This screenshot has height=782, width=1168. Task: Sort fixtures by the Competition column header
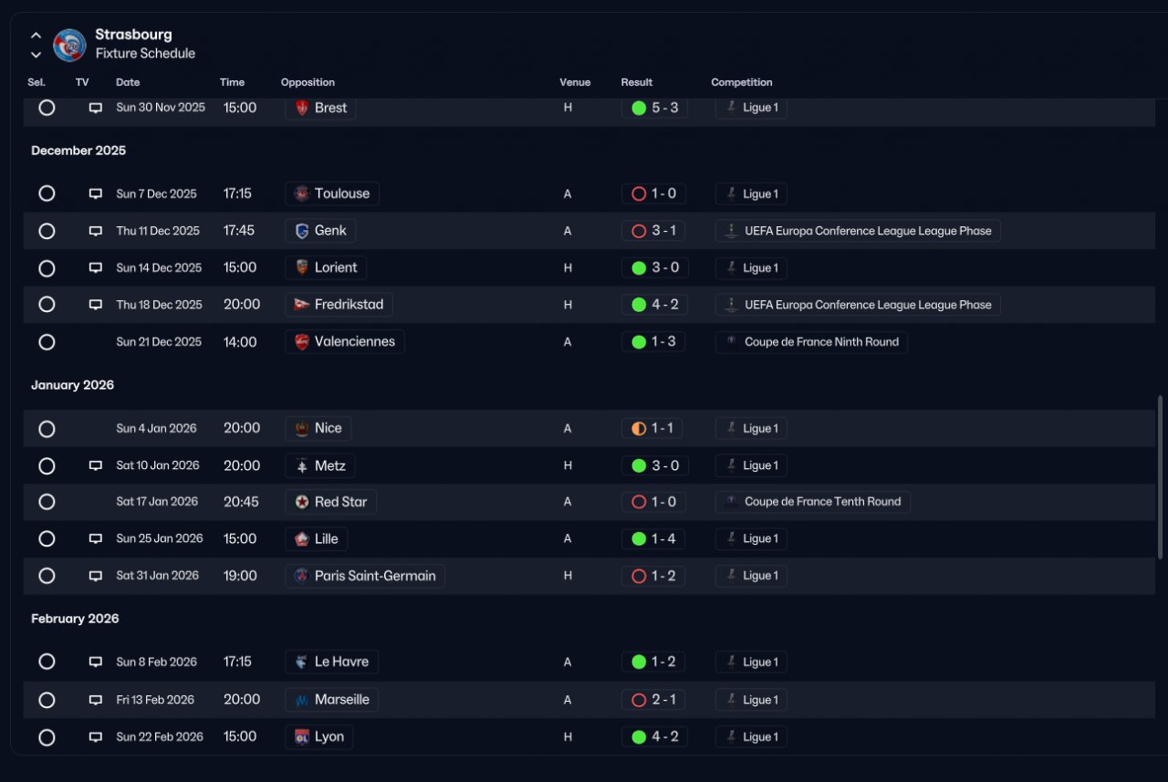742,82
